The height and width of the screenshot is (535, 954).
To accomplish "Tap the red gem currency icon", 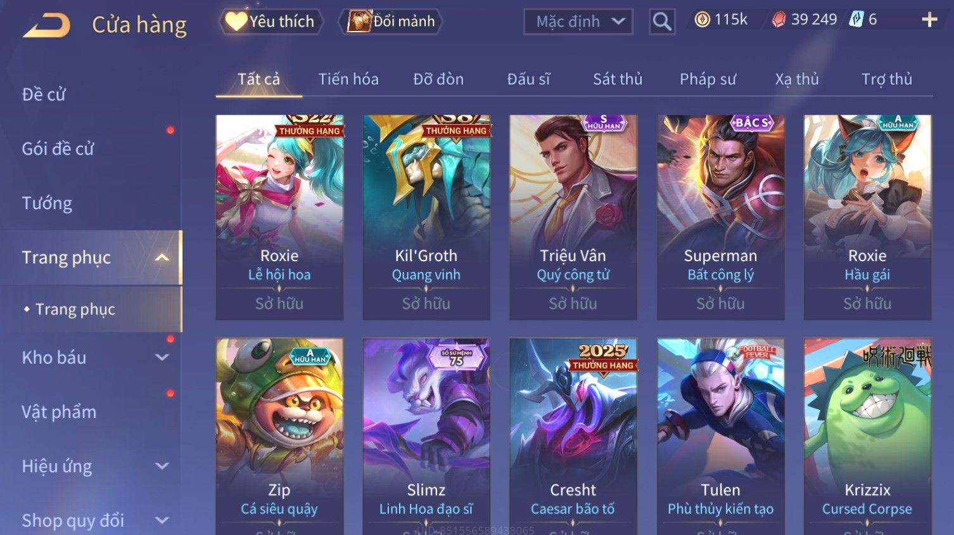I will click(x=779, y=20).
